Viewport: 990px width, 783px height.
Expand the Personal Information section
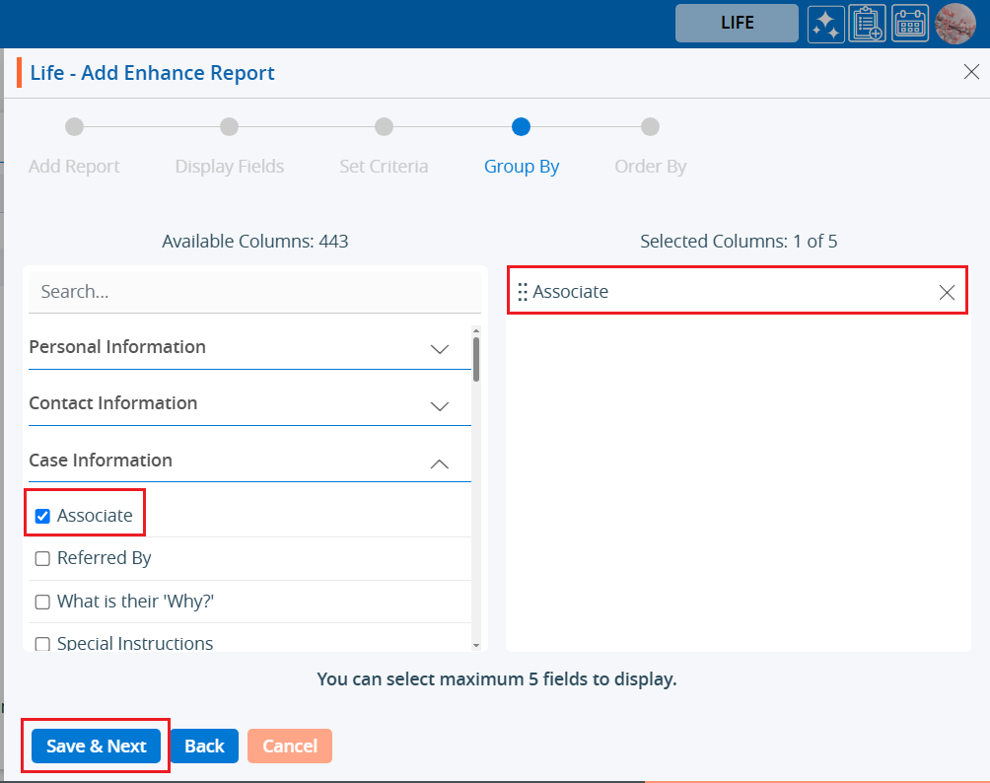(x=440, y=348)
